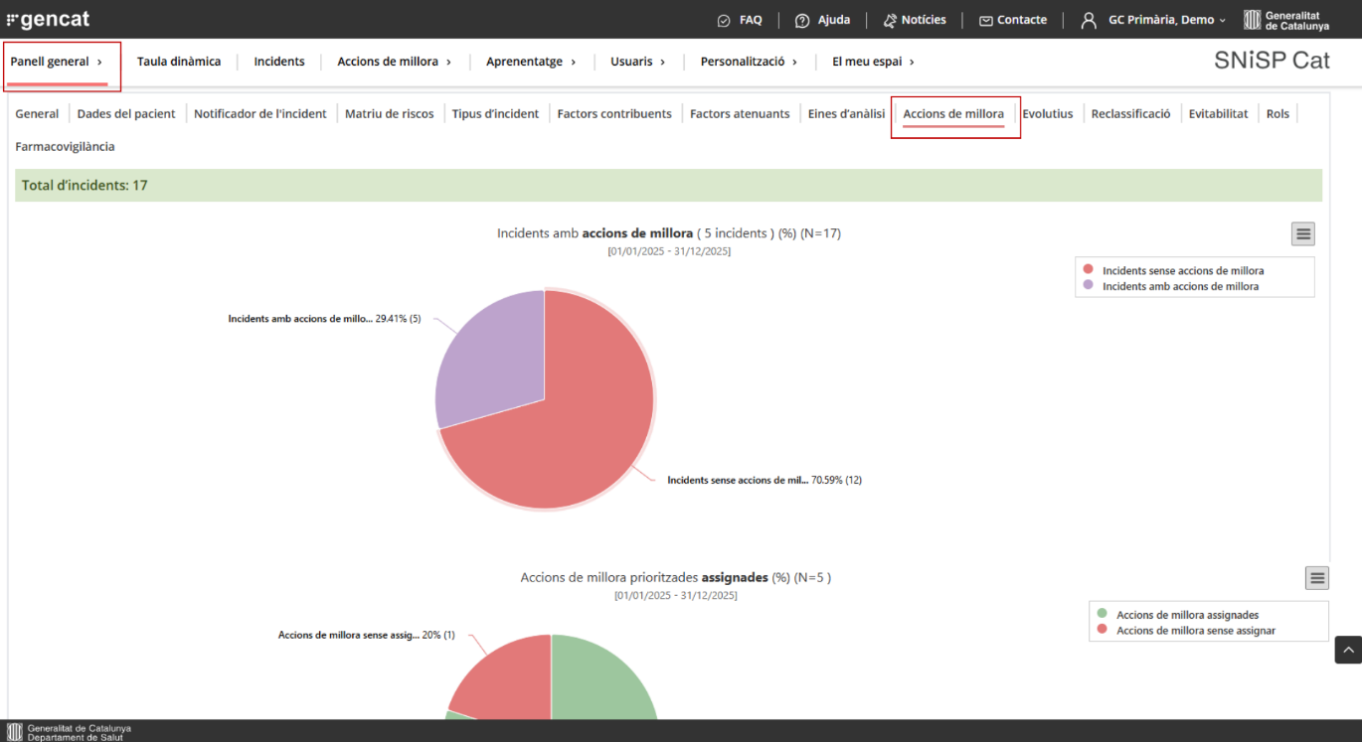Open the FAQ link
This screenshot has height=742, width=1362.
[x=751, y=20]
